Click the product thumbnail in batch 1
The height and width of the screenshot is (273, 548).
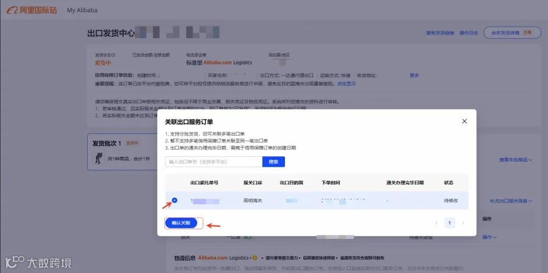[99, 158]
